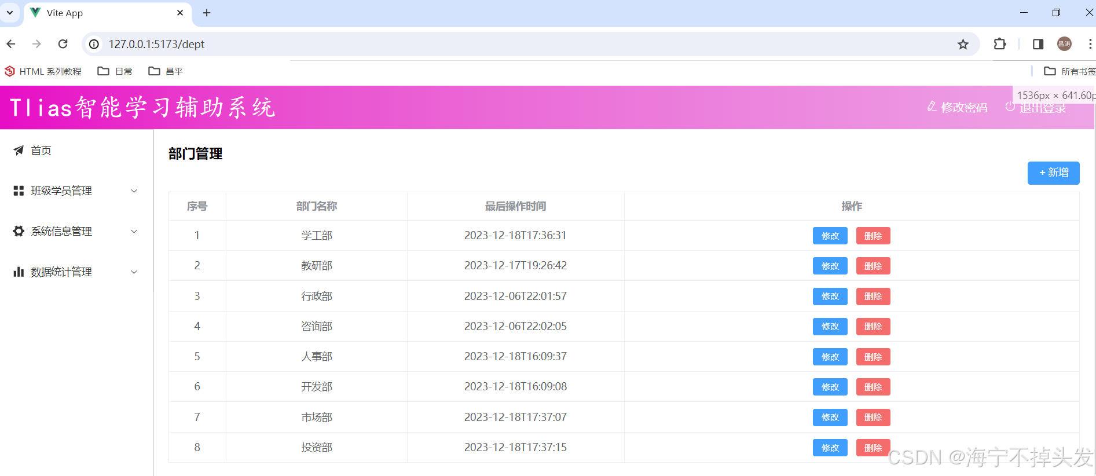
Task: Reload the page with refresh icon
Action: pos(63,44)
